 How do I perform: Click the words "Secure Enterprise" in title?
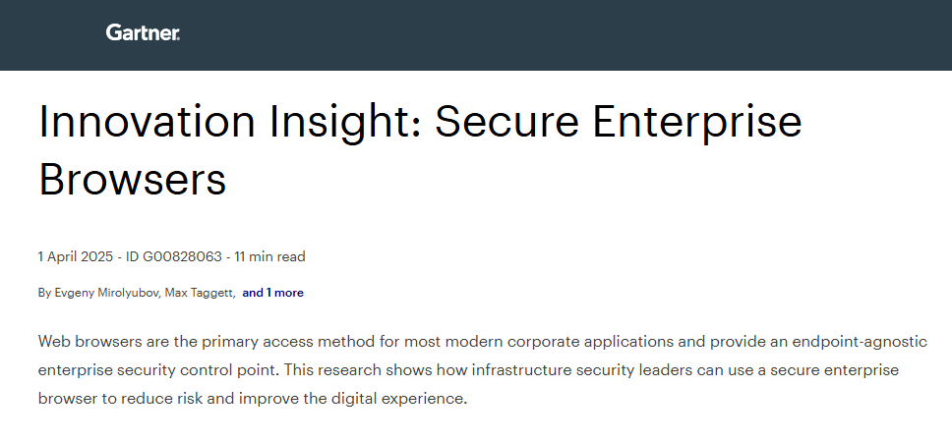pyautogui.click(x=619, y=121)
